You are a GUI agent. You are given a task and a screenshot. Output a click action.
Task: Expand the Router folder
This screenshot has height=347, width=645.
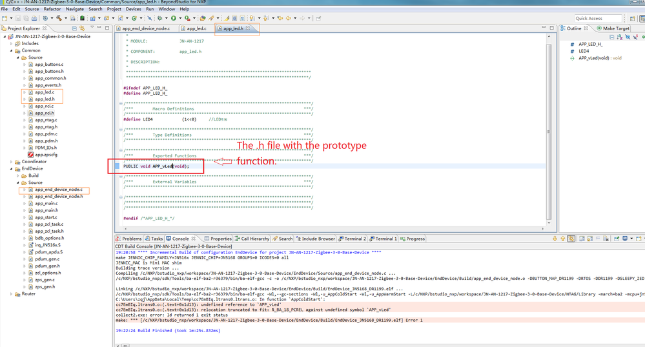pyautogui.click(x=12, y=294)
